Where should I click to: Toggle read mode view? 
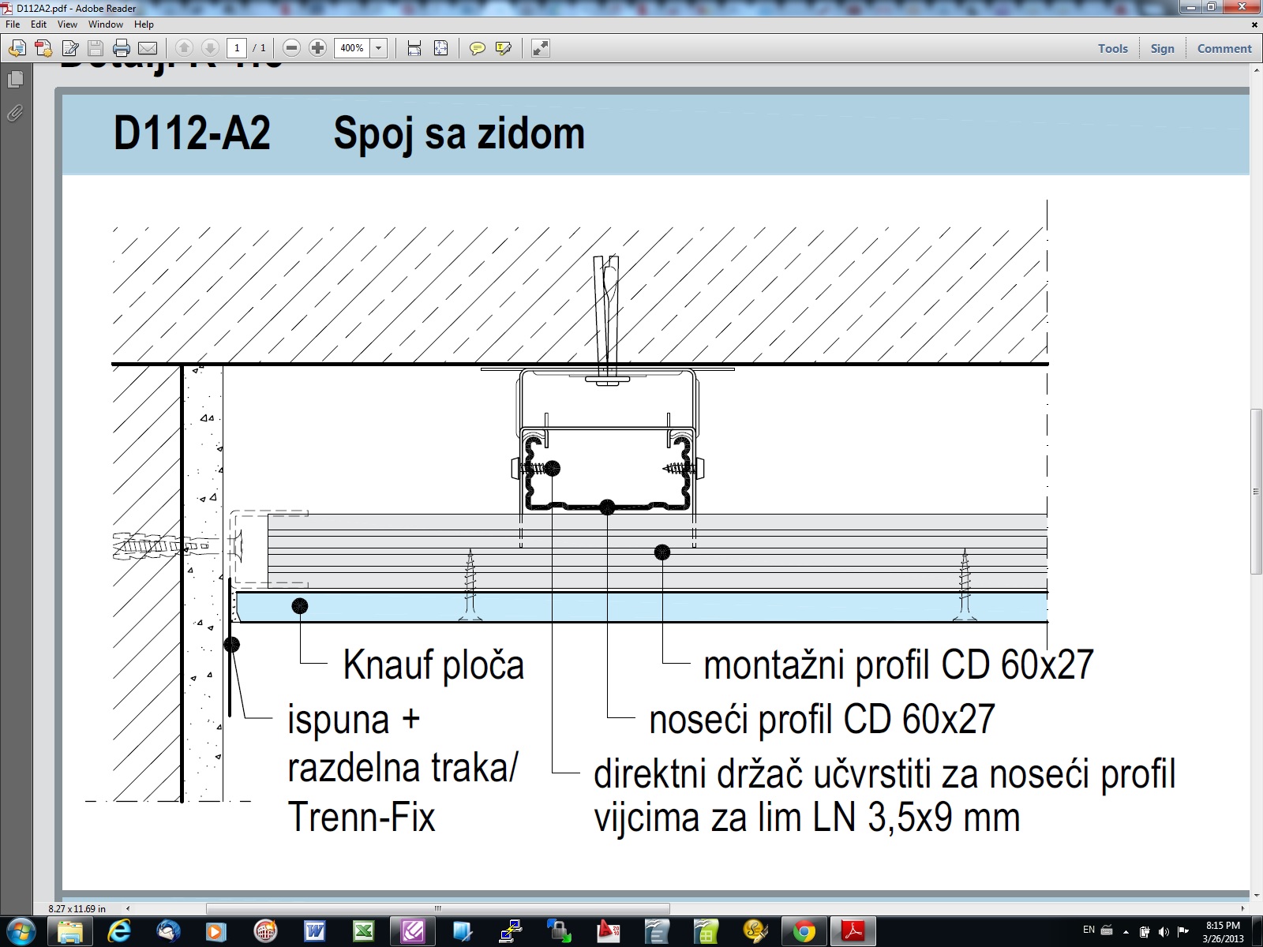tap(541, 49)
